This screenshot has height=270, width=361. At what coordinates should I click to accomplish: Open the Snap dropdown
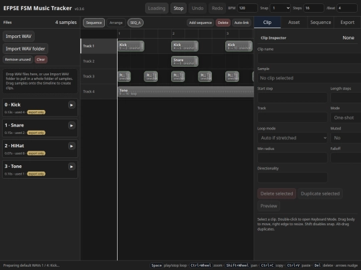[280, 8]
